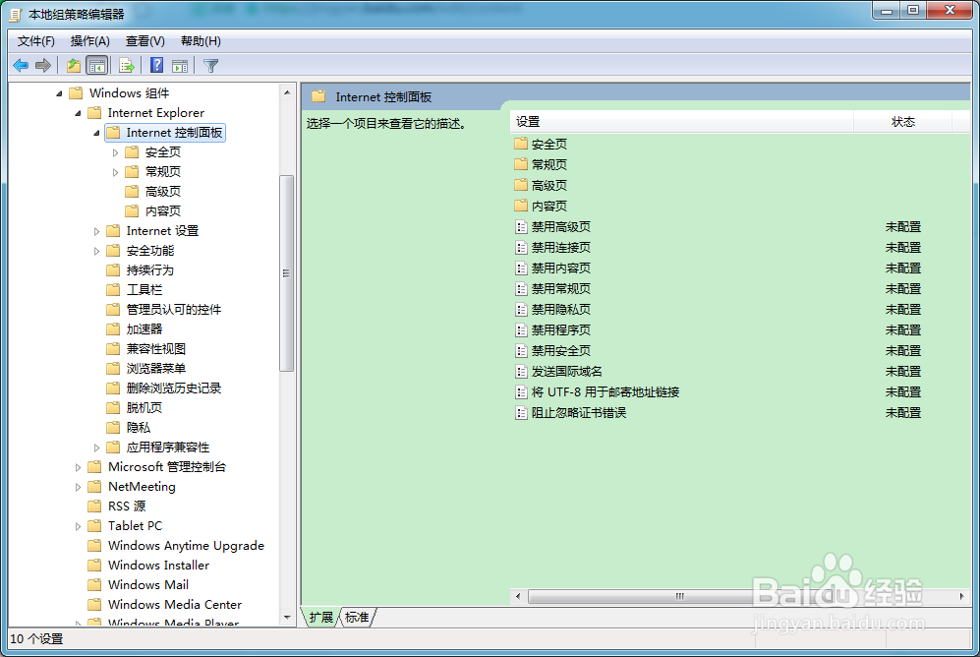Open the 文件(F) menu
Viewport: 980px width, 657px height.
coord(36,41)
